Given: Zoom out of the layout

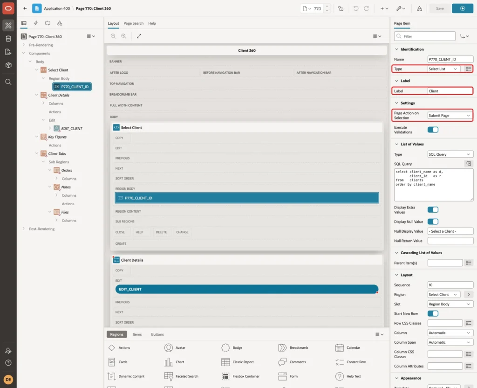Looking at the screenshot, I should point(113,36).
